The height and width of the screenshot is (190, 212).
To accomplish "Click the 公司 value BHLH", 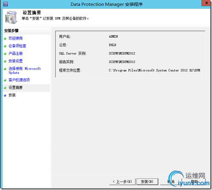I will click(x=113, y=45).
